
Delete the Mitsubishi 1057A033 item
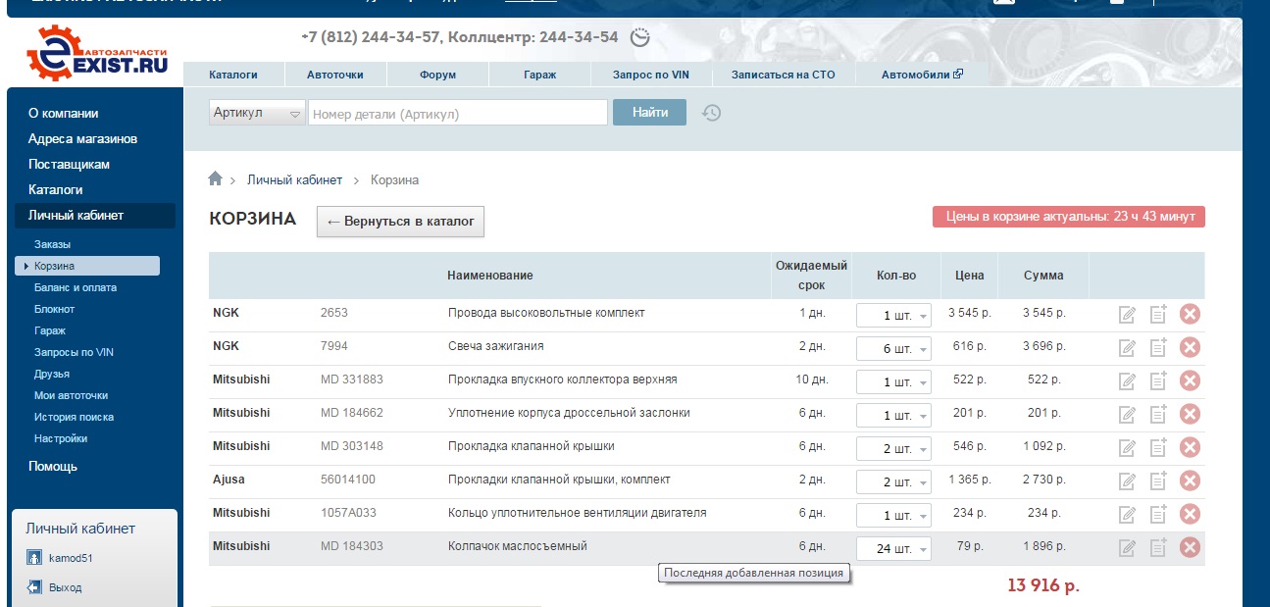click(1190, 514)
